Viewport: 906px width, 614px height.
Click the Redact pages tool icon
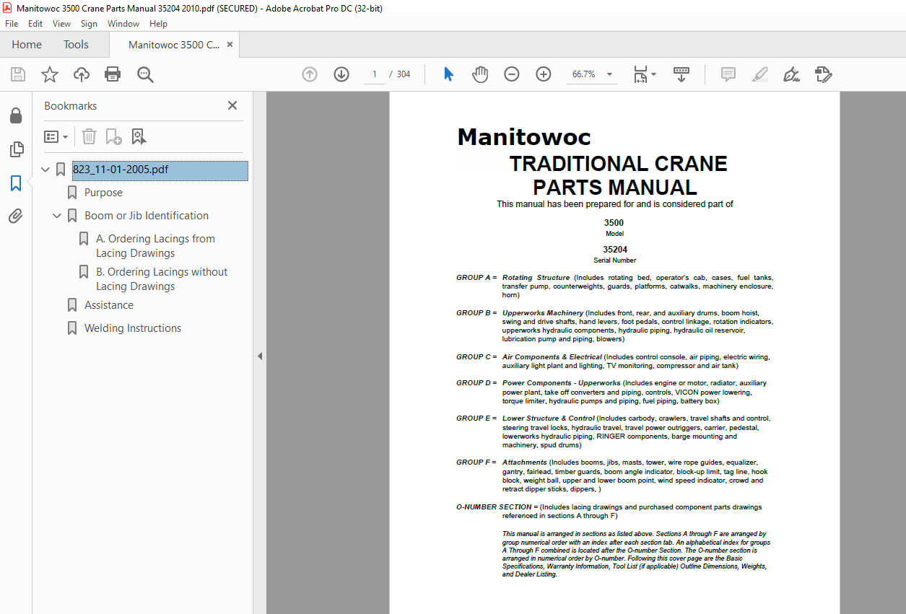[x=824, y=74]
